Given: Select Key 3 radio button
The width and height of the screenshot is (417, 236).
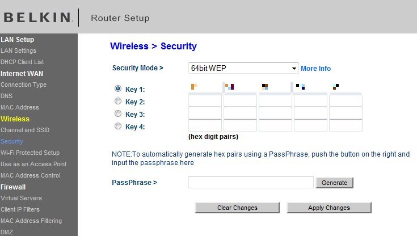Looking at the screenshot, I should (x=118, y=113).
